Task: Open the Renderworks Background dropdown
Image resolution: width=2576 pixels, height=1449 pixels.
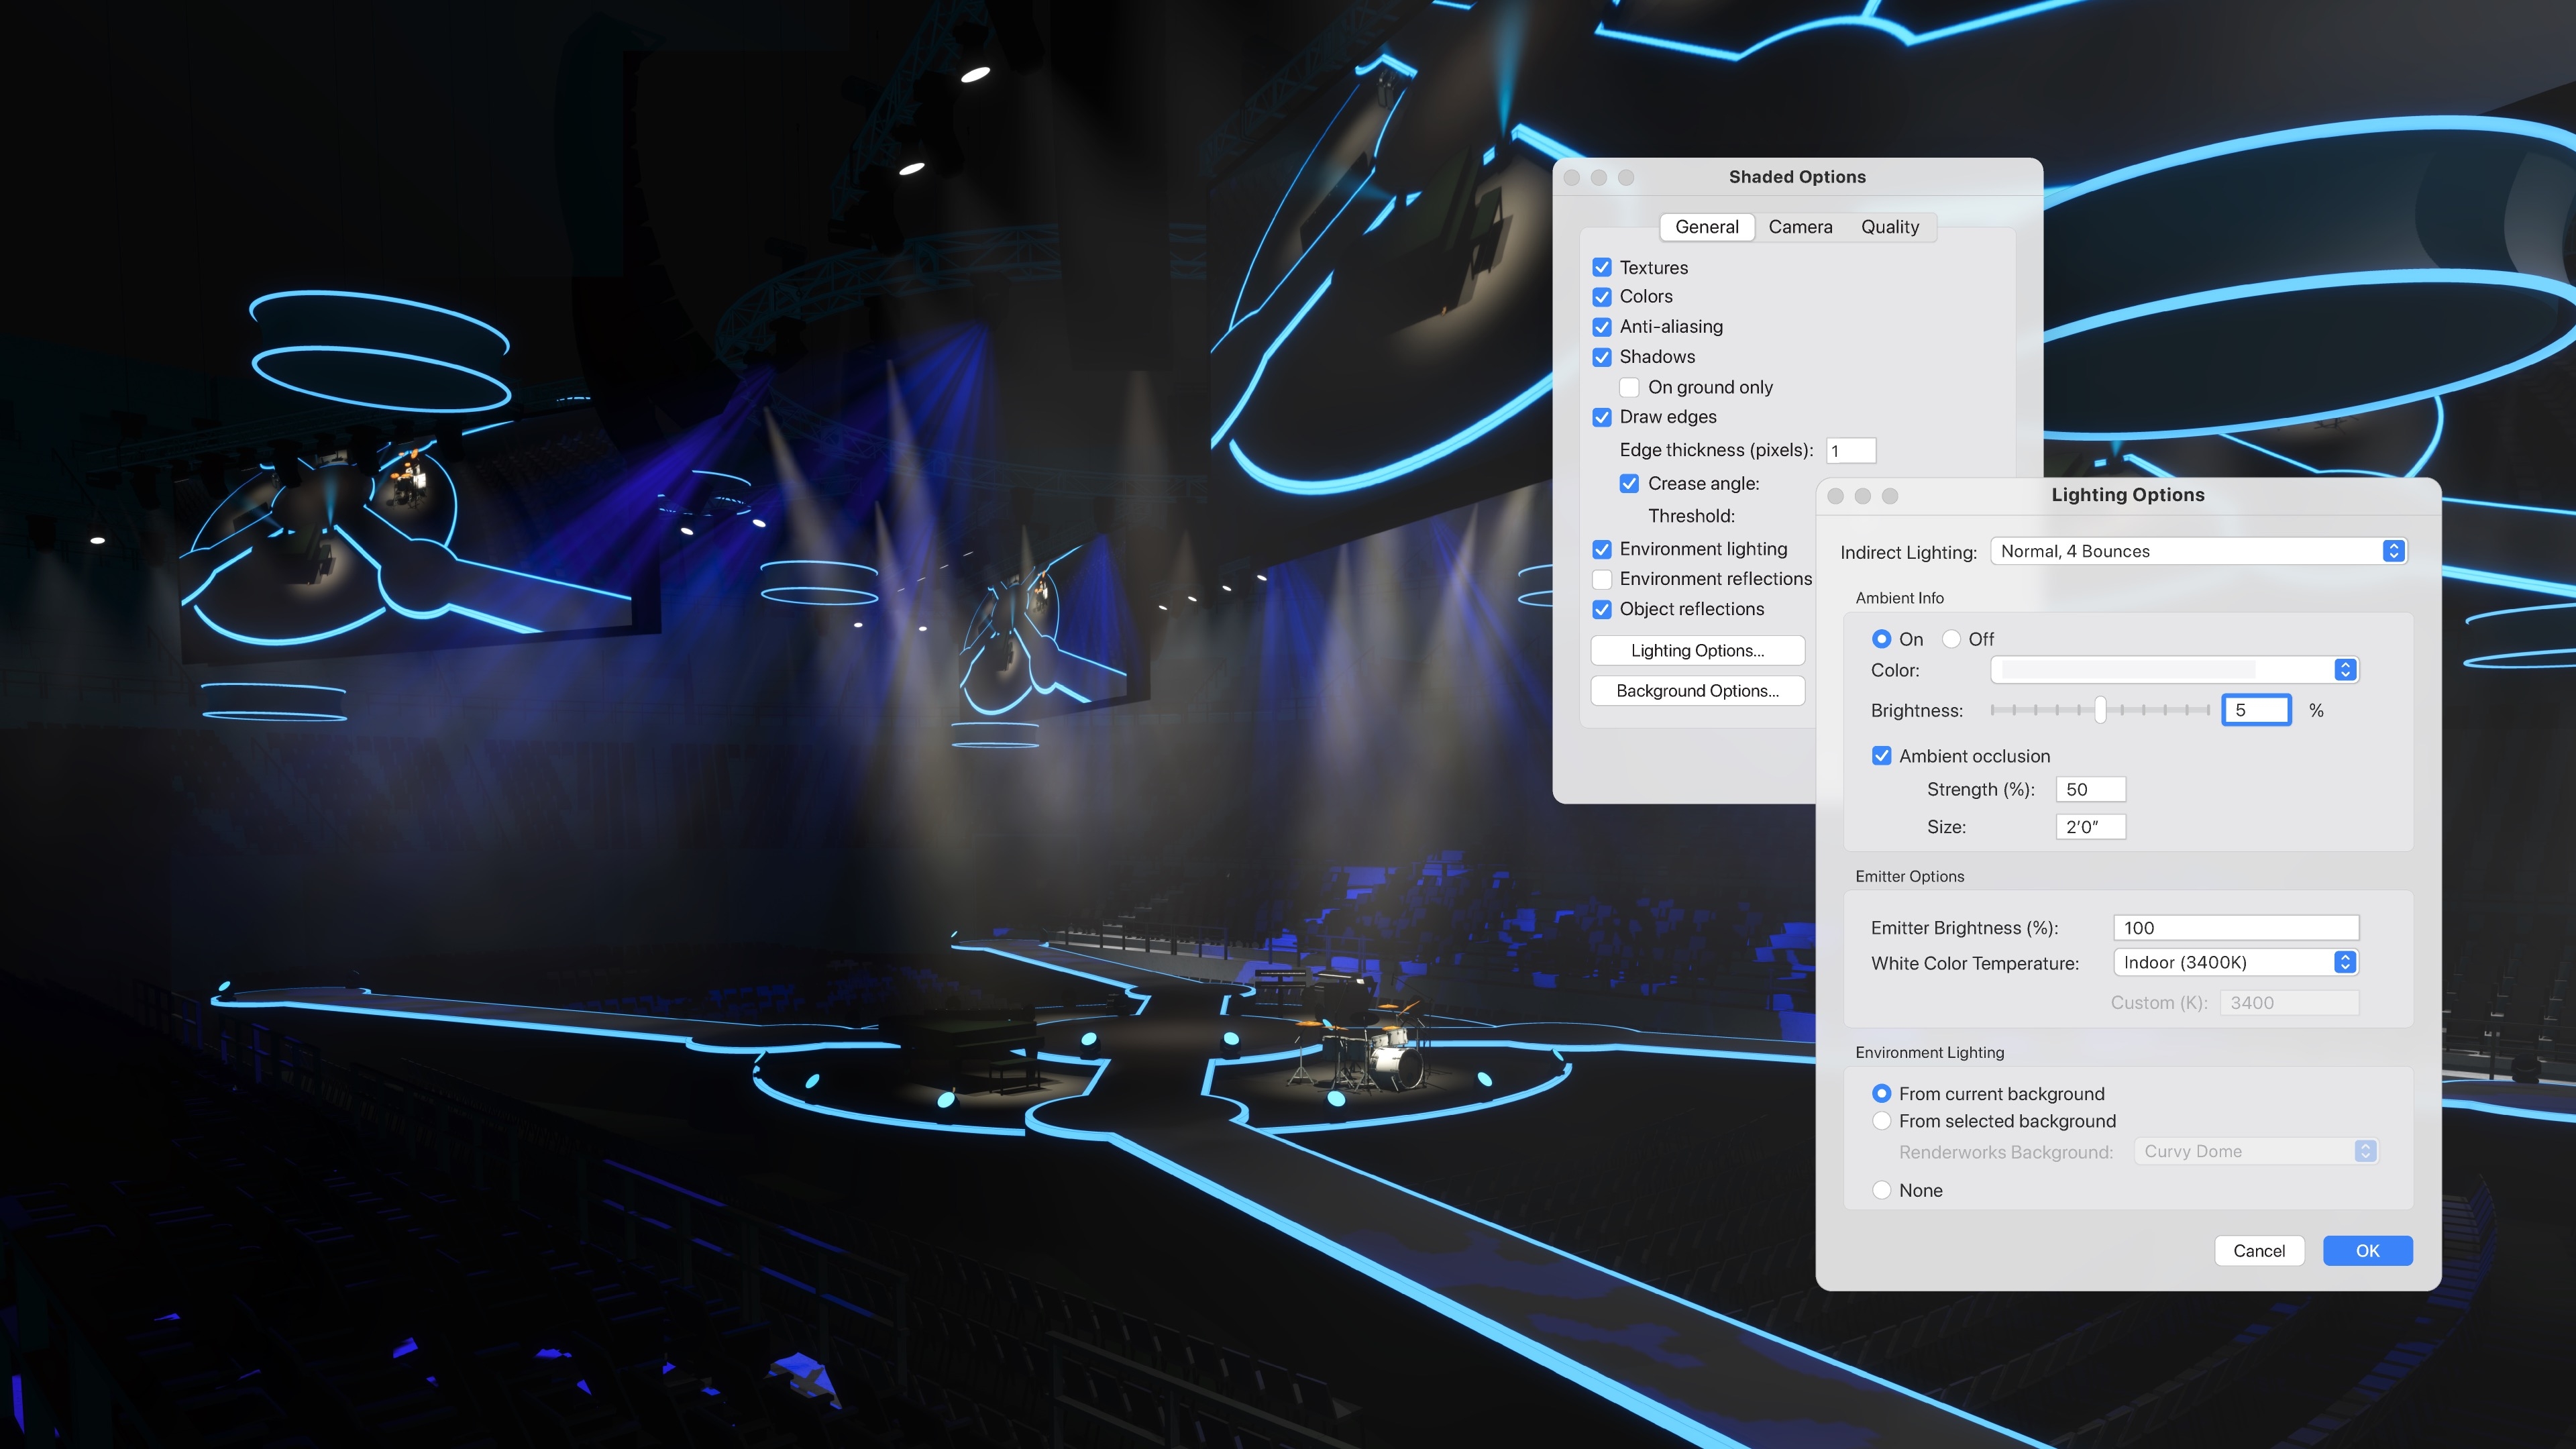Action: 2256,1151
